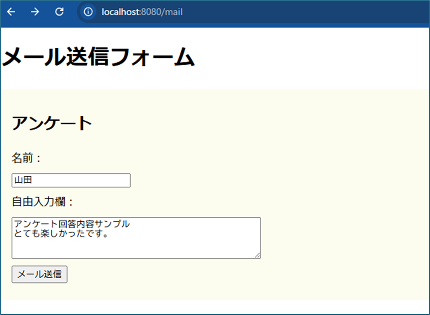Screen dimensions: 430x315
Task: Place cursor on とても楽しかったです。 line
Action: pyautogui.click(x=61, y=234)
